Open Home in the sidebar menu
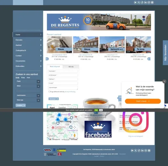This screenshot has width=168, height=166. click(28, 35)
